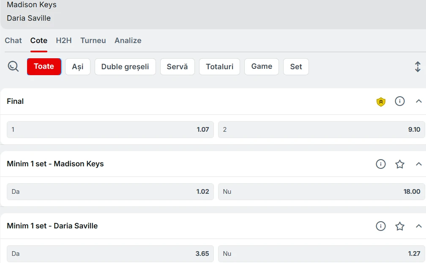Collapse the Final market section
The height and width of the screenshot is (263, 426).
418,101
